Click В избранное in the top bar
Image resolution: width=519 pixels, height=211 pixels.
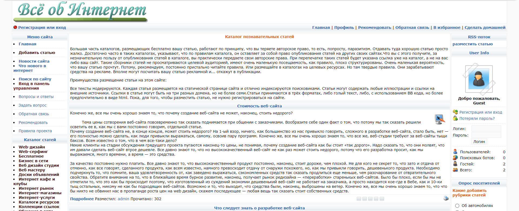[x=447, y=28]
